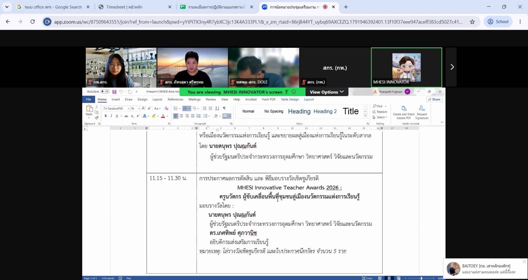Open the Insert ribbon tab

click(116, 99)
